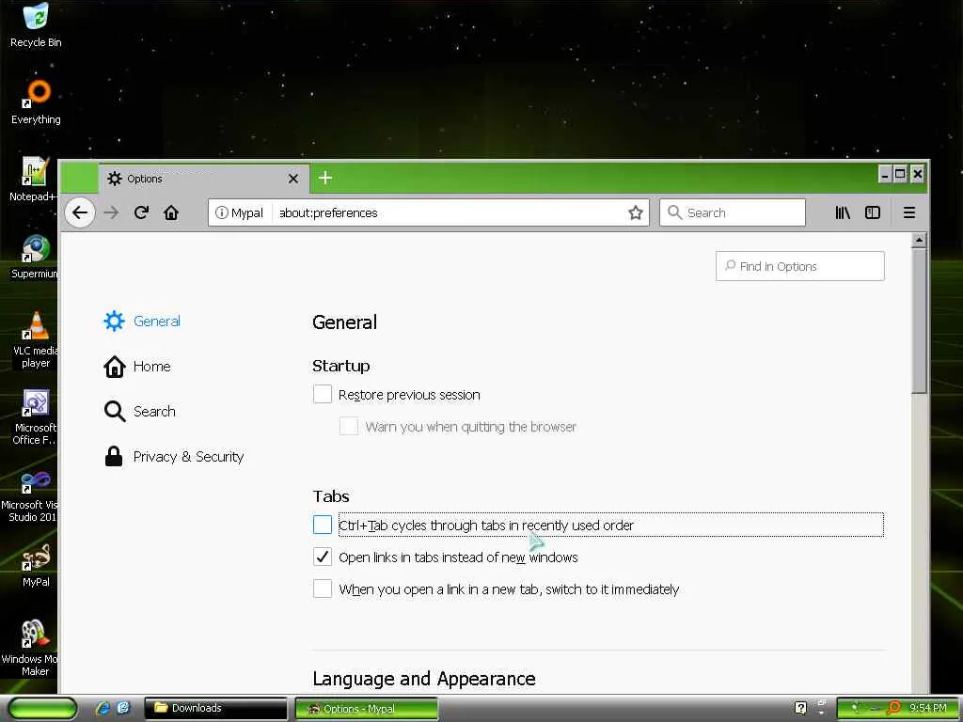Select the Windows Movie Maker shortcut
The image size is (963, 722).
[29, 649]
